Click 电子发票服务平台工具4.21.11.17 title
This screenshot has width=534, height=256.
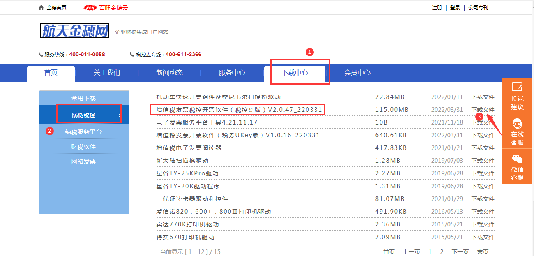point(207,122)
